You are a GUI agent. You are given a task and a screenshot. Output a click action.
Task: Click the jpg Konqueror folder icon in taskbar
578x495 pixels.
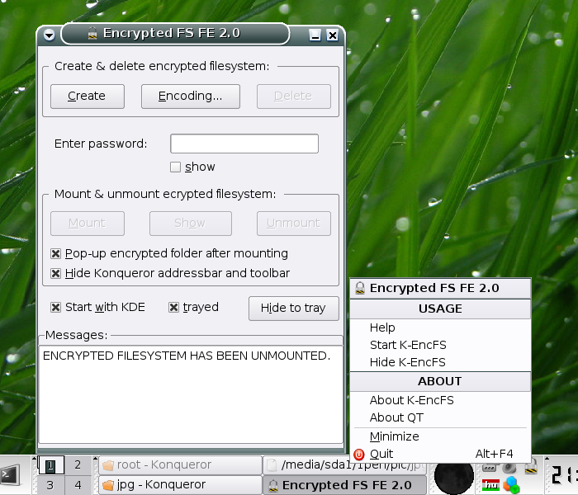point(108,485)
